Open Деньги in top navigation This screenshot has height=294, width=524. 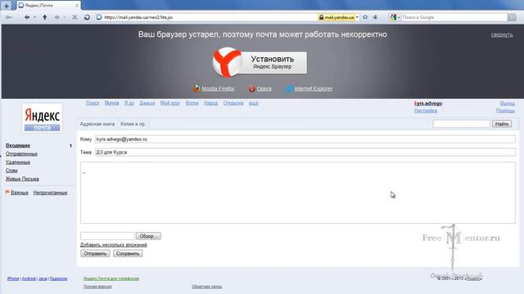(147, 103)
